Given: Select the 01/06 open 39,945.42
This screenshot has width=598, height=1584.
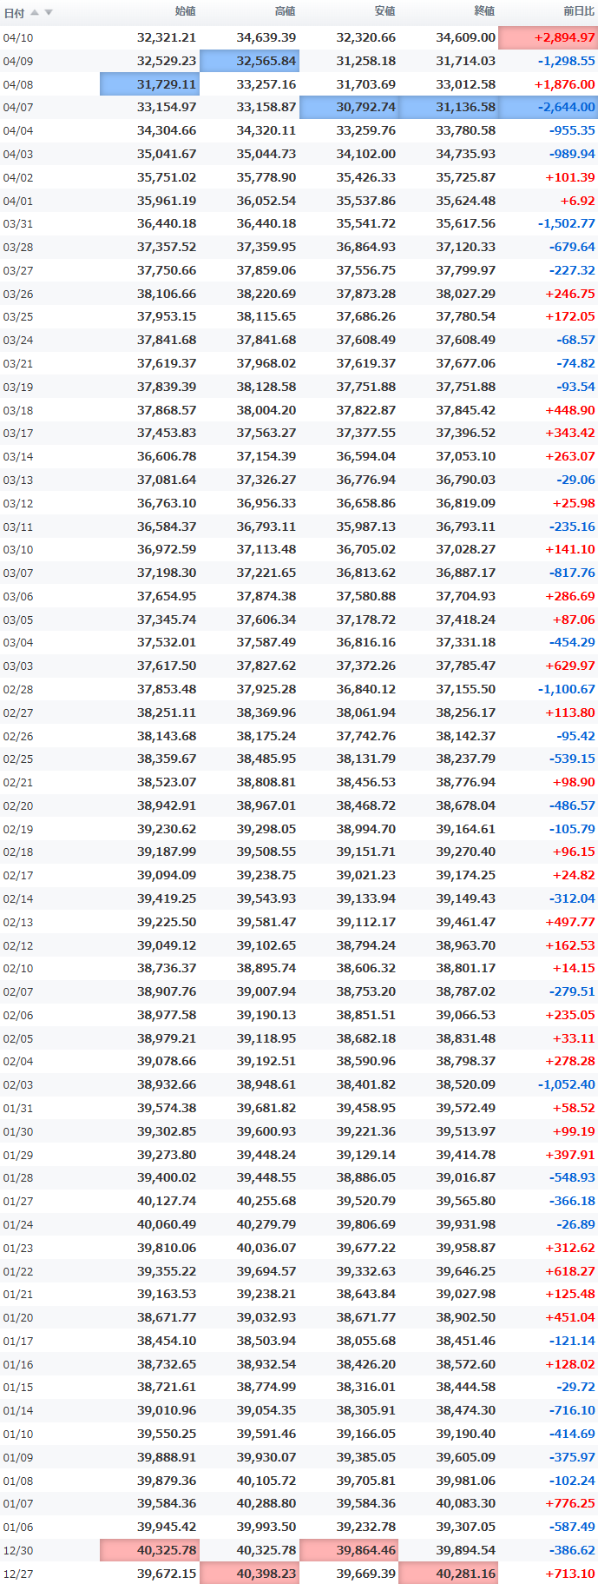Looking at the screenshot, I should click(167, 1527).
